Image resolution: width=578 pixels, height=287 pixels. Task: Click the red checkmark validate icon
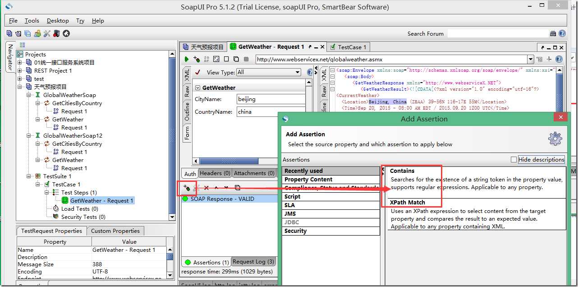coord(197,72)
